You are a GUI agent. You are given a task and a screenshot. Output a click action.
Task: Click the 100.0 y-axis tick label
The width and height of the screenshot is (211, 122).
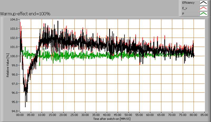tap(14, 56)
